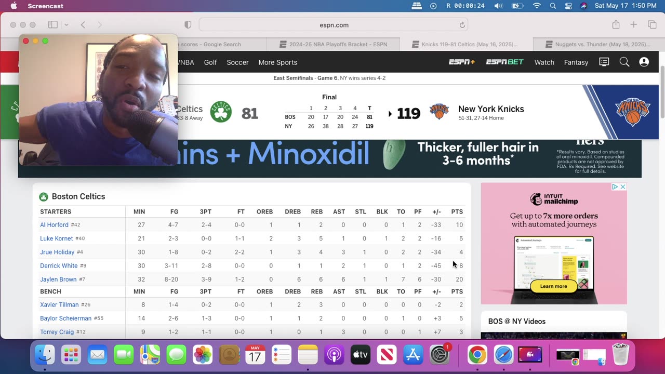This screenshot has height=374, width=665.
Task: Switch to 2024-25 NBA Playoffs Bracket tab
Action: pyautogui.click(x=333, y=44)
